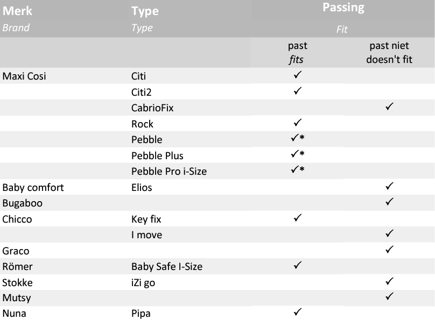This screenshot has width=435, height=327.
Task: Click the checkmark in the Bugaboo row
Action: pyautogui.click(x=389, y=202)
